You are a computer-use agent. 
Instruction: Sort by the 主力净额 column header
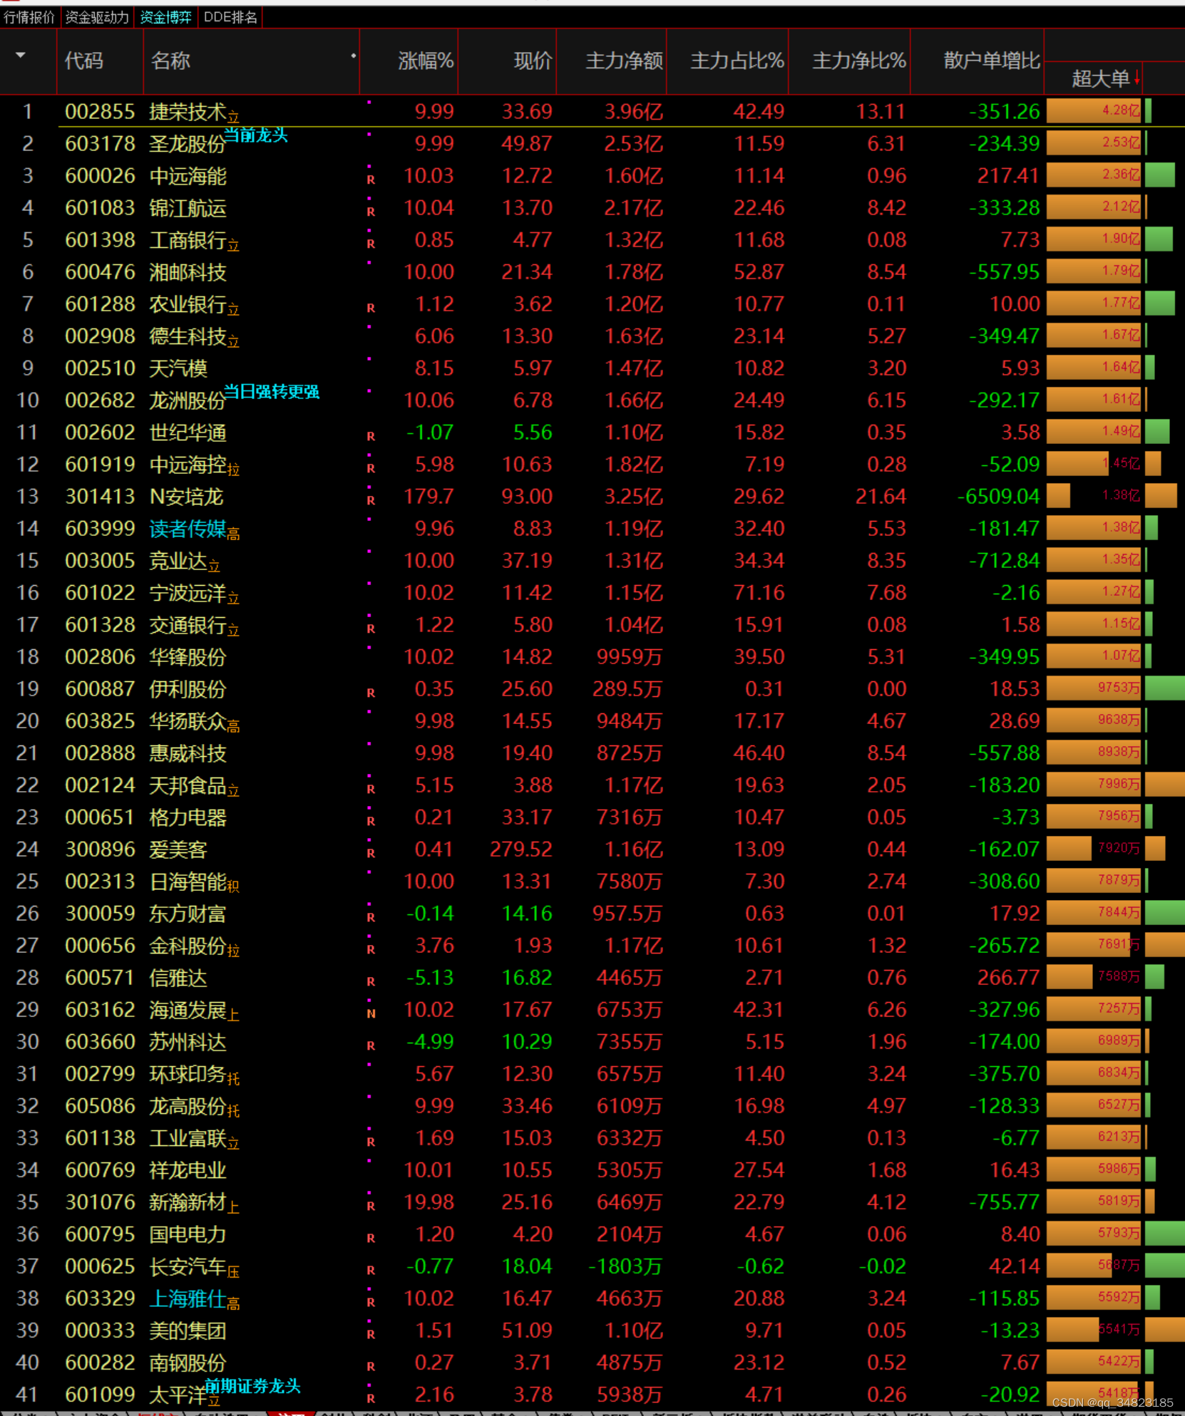[624, 61]
